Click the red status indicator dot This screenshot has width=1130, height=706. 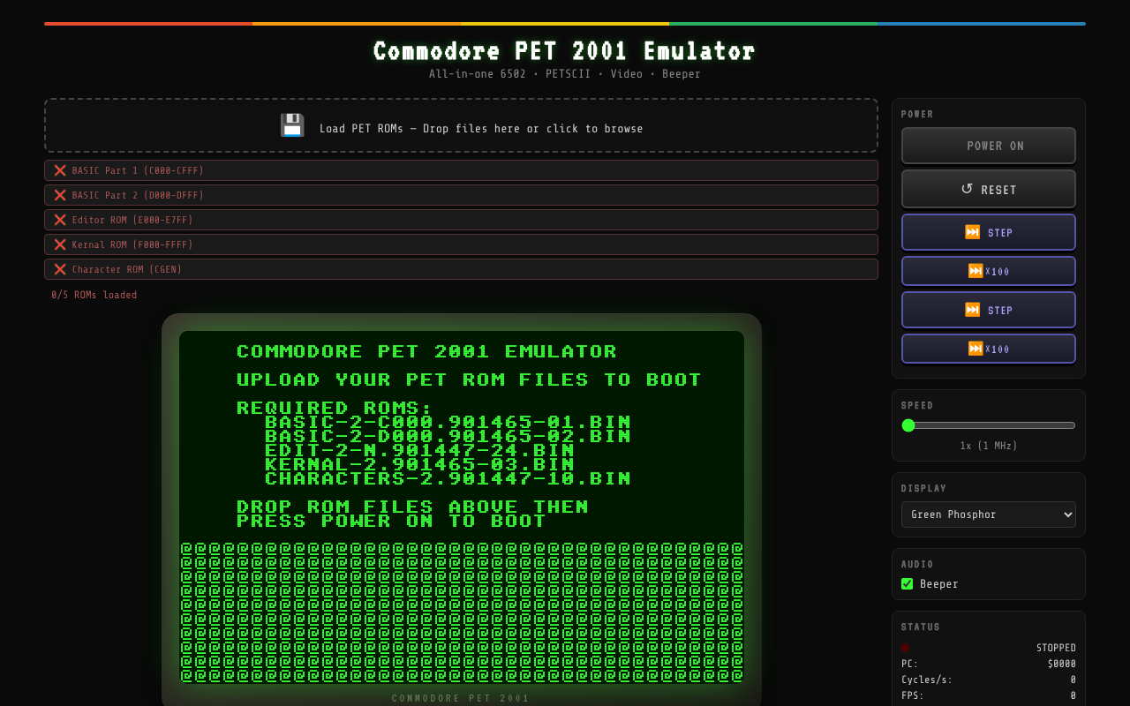pyautogui.click(x=905, y=648)
